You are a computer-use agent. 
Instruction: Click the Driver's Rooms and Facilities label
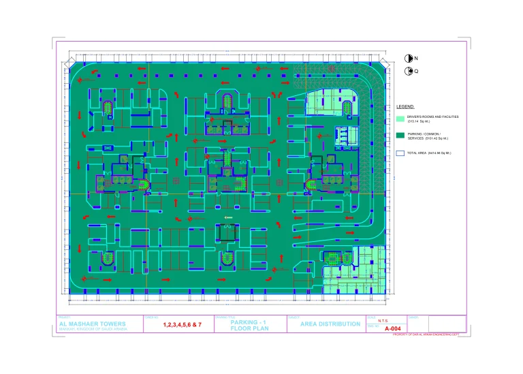pyautogui.click(x=432, y=117)
